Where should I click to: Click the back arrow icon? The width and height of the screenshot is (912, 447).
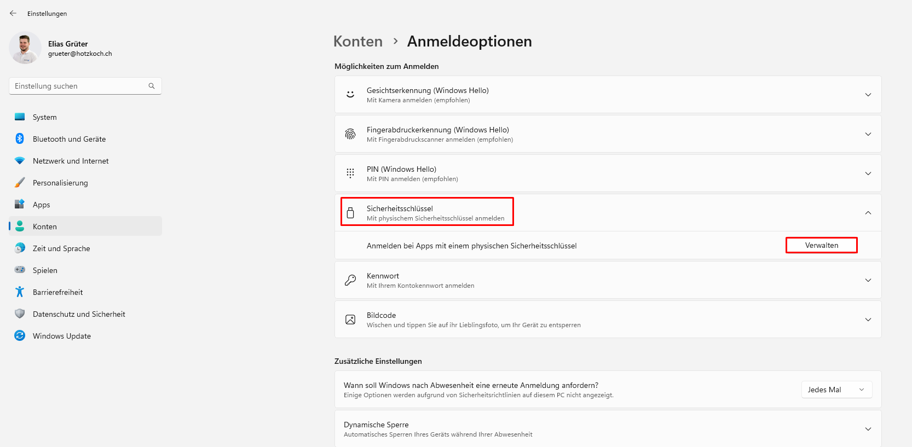(x=13, y=13)
